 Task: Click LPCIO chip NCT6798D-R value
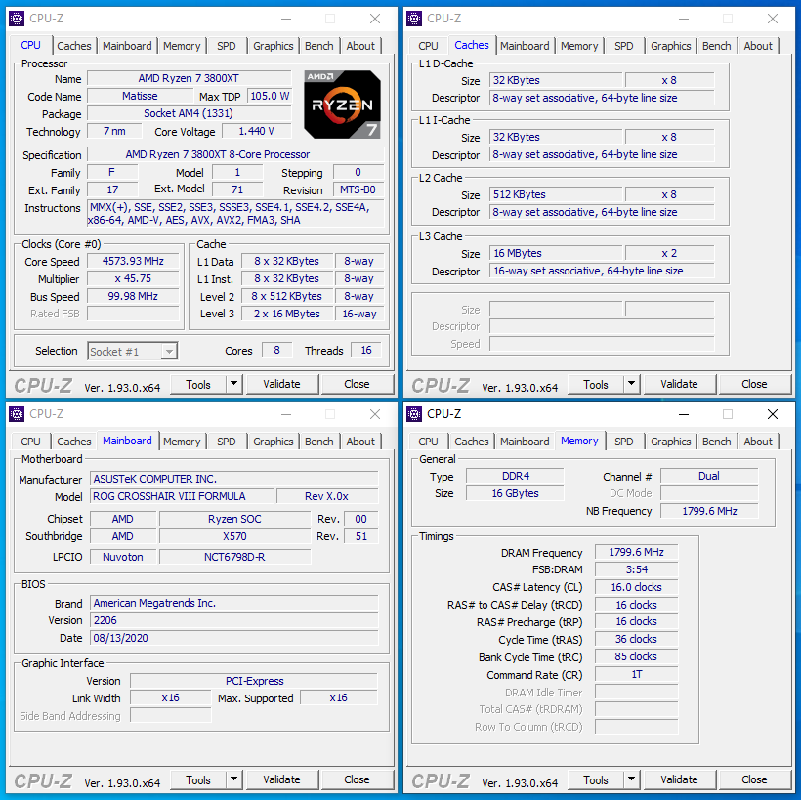[x=235, y=557]
